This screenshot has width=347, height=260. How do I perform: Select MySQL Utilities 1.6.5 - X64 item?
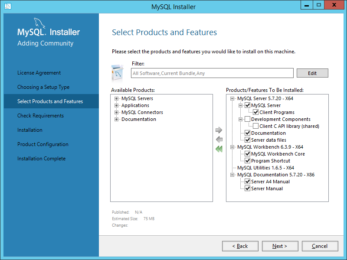tap(265, 168)
